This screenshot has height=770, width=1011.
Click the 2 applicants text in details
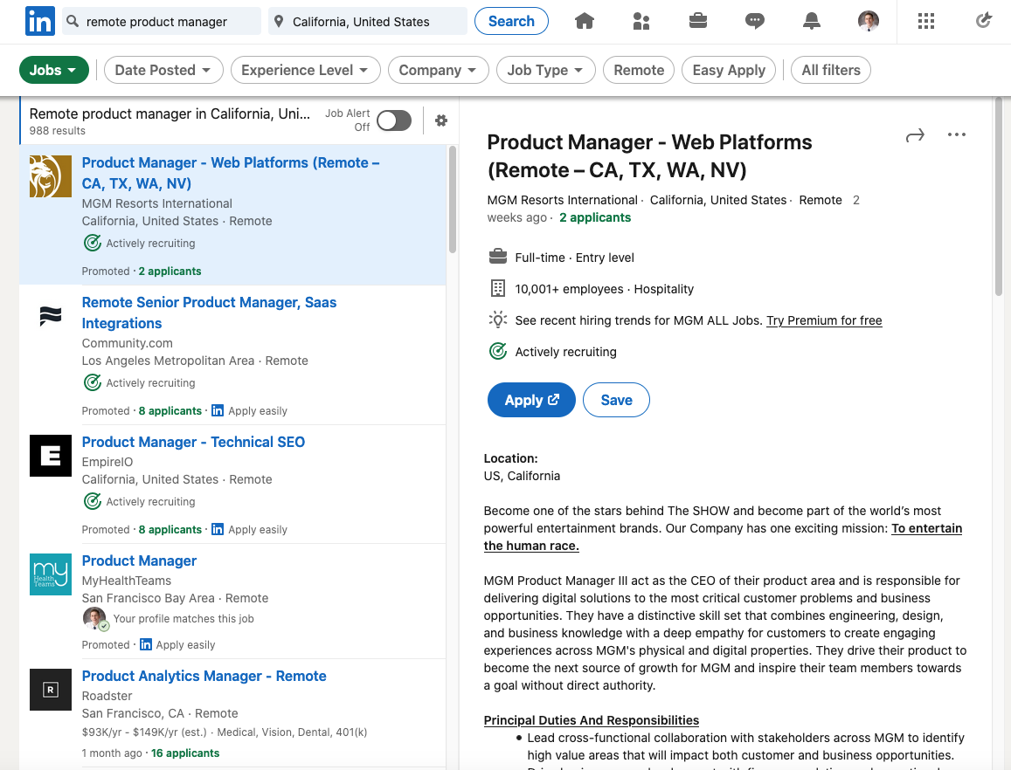pos(595,217)
